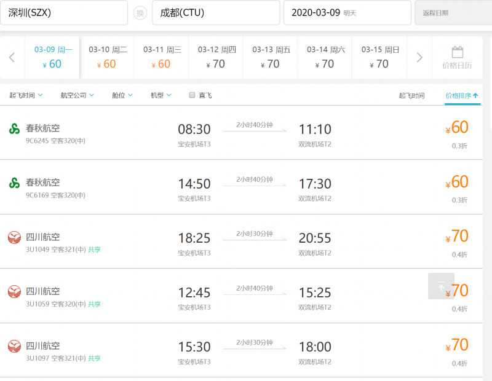Enable the 直飞 direct flight checkbox
The width and height of the screenshot is (492, 381).
(x=192, y=95)
